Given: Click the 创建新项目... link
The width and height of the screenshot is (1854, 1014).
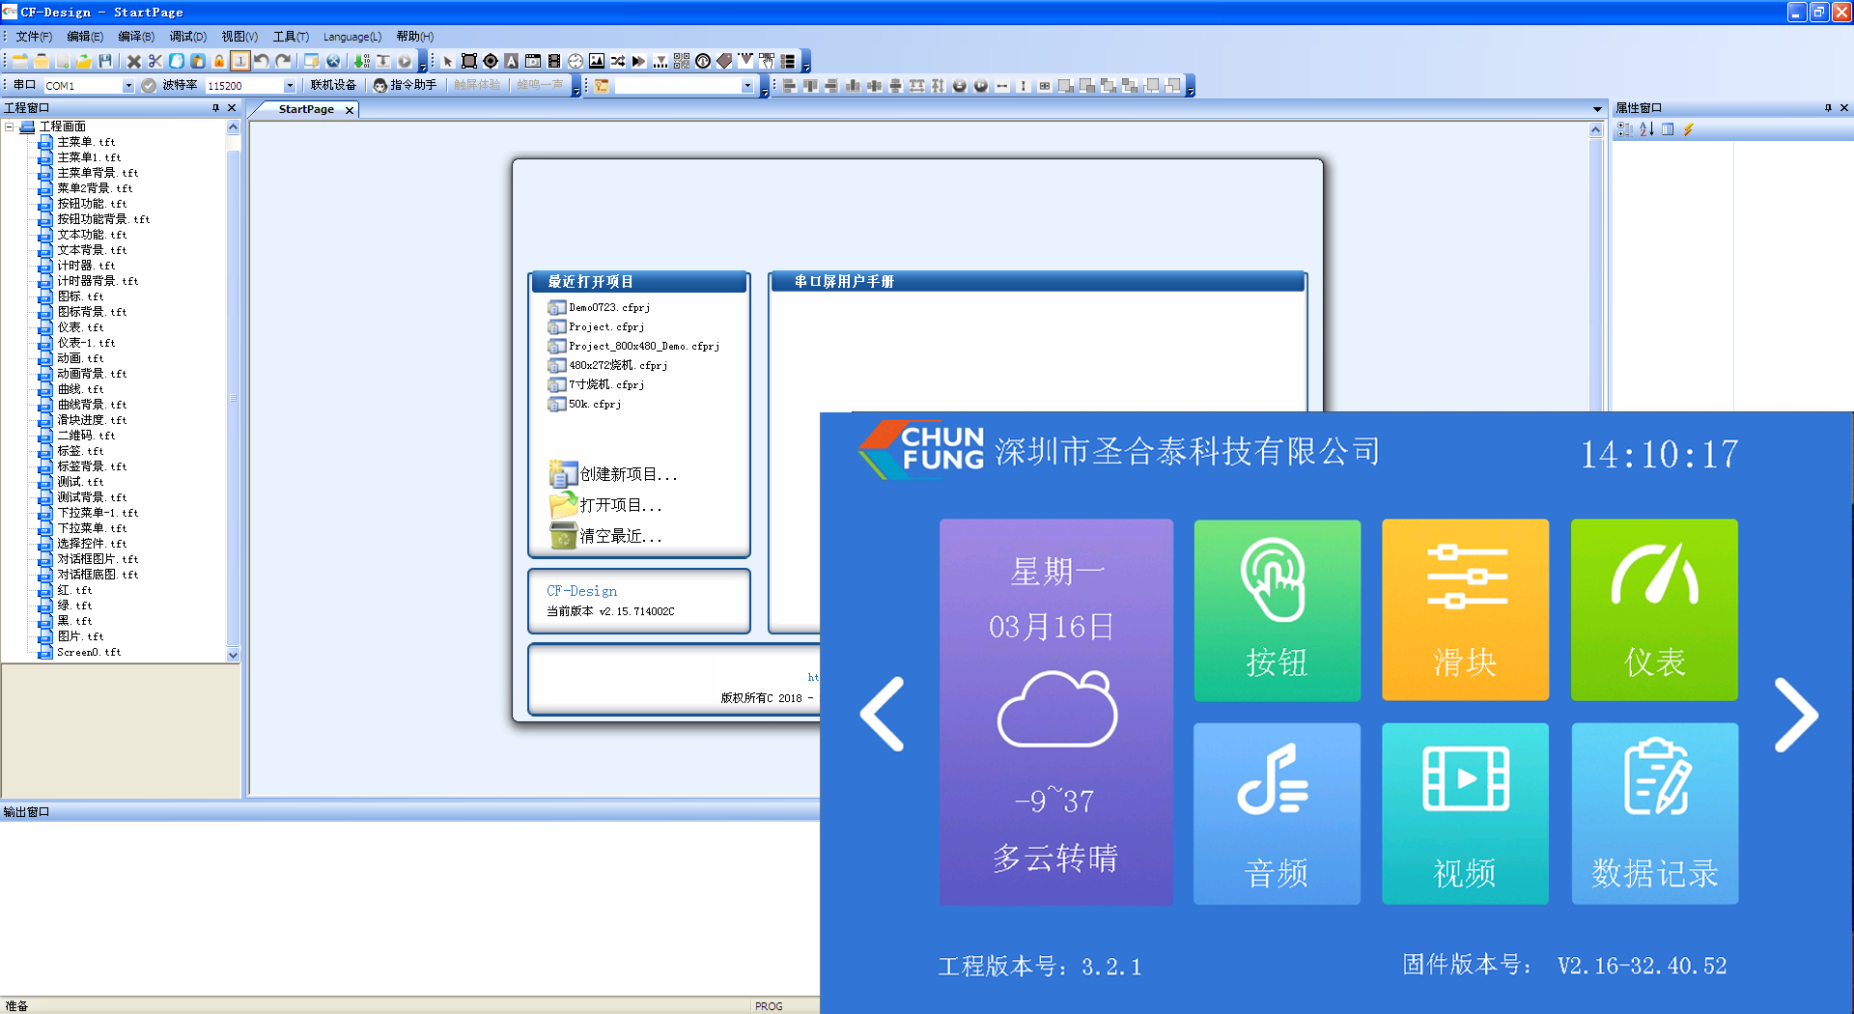Looking at the screenshot, I should (x=628, y=474).
